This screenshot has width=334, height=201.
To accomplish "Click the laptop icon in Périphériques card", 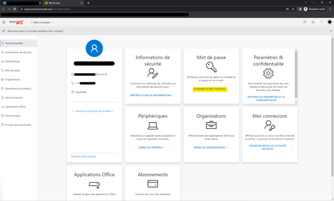I will coord(153,125).
